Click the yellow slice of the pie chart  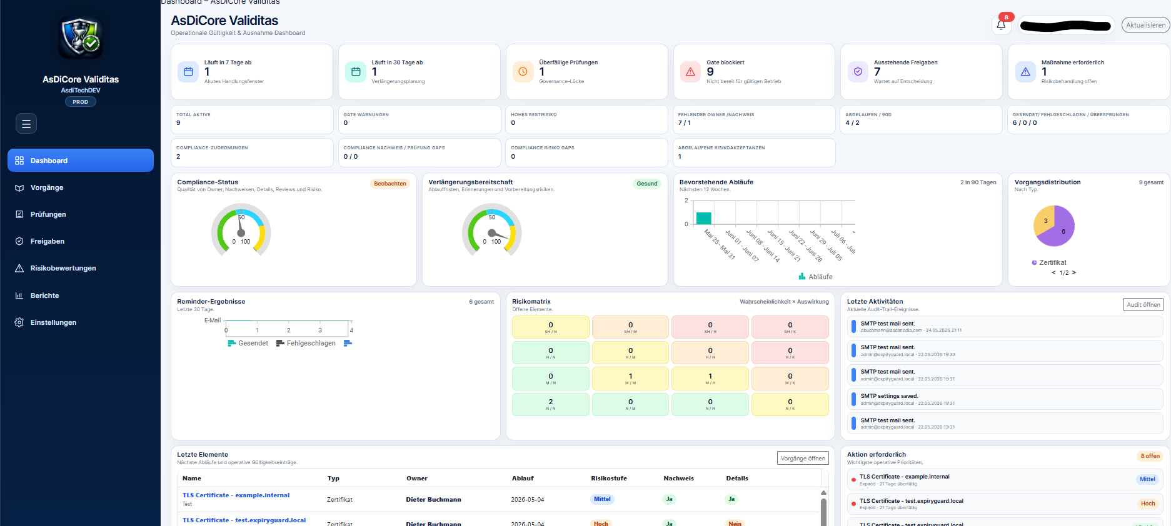1043,219
